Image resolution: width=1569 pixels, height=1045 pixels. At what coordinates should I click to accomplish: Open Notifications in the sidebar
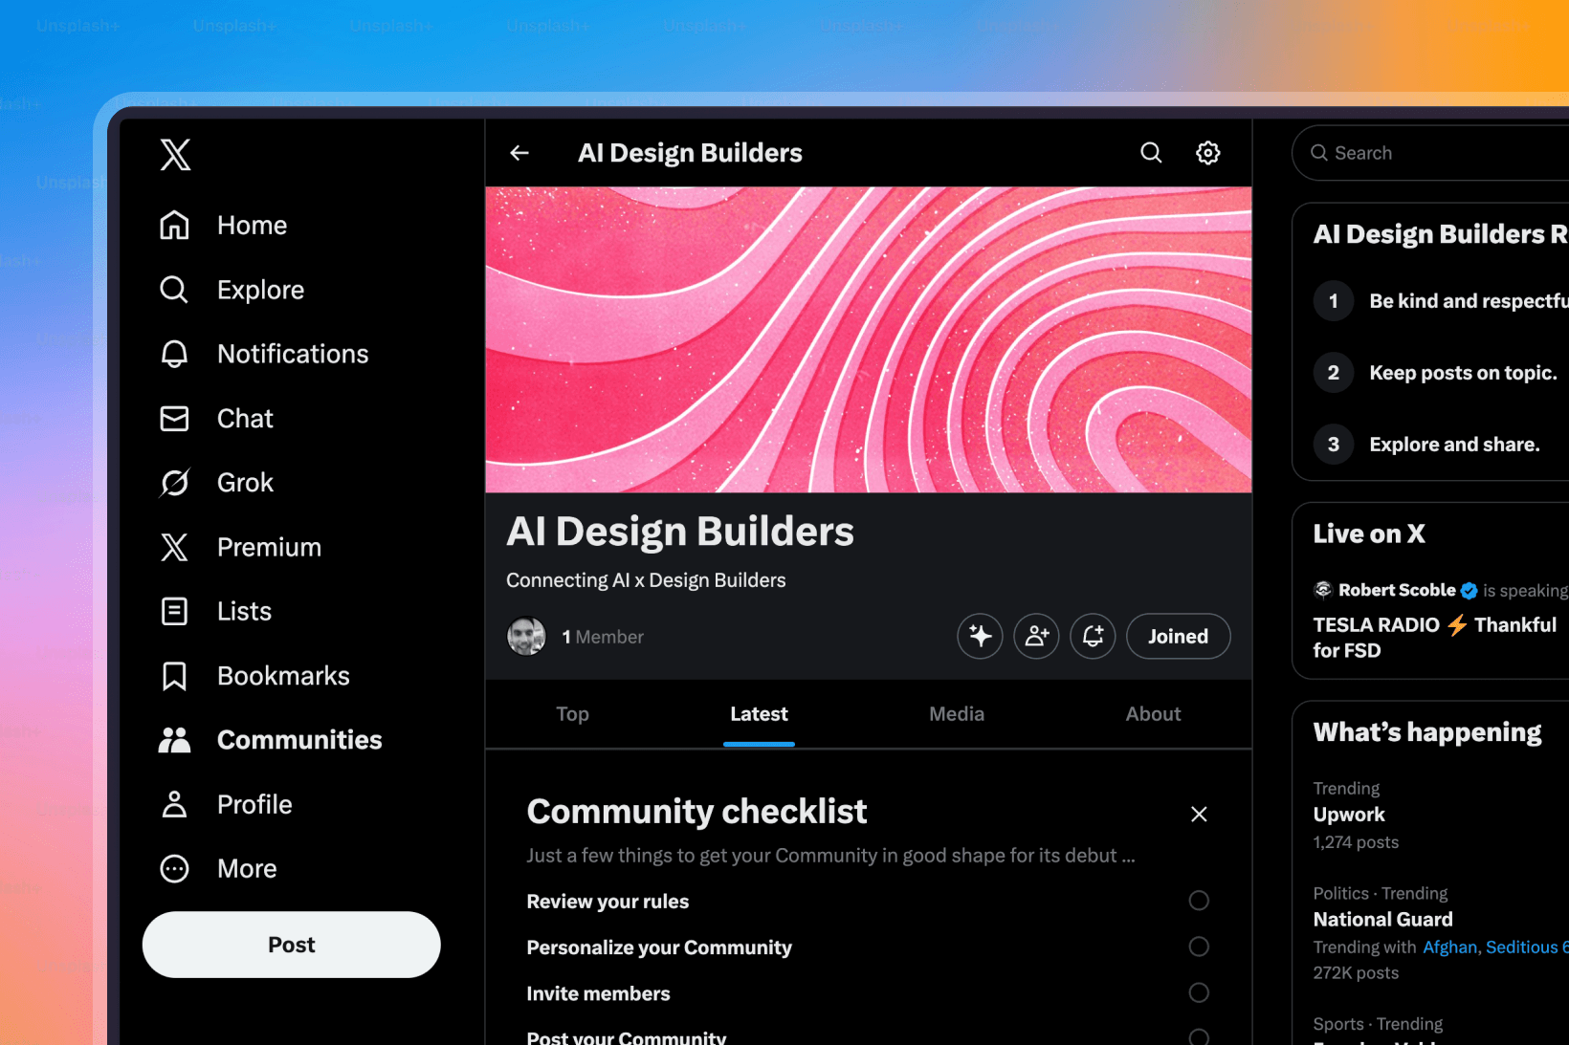[292, 354]
